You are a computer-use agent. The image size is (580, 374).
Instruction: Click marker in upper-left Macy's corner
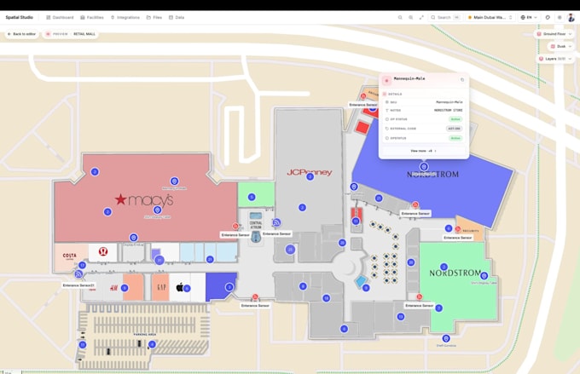95,172
